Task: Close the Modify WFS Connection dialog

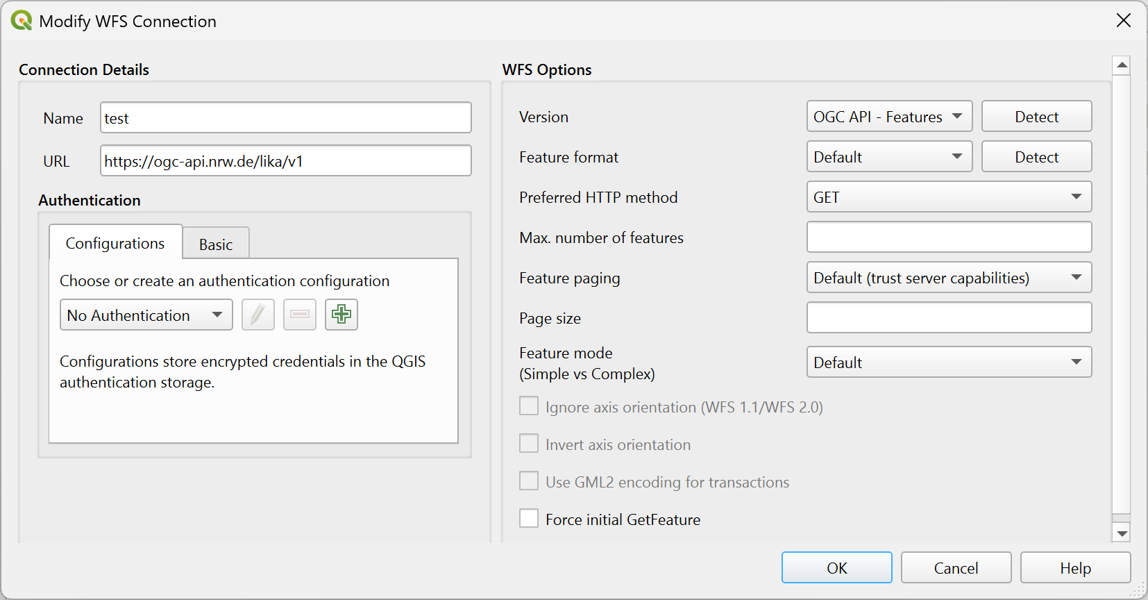Action: click(x=1124, y=21)
